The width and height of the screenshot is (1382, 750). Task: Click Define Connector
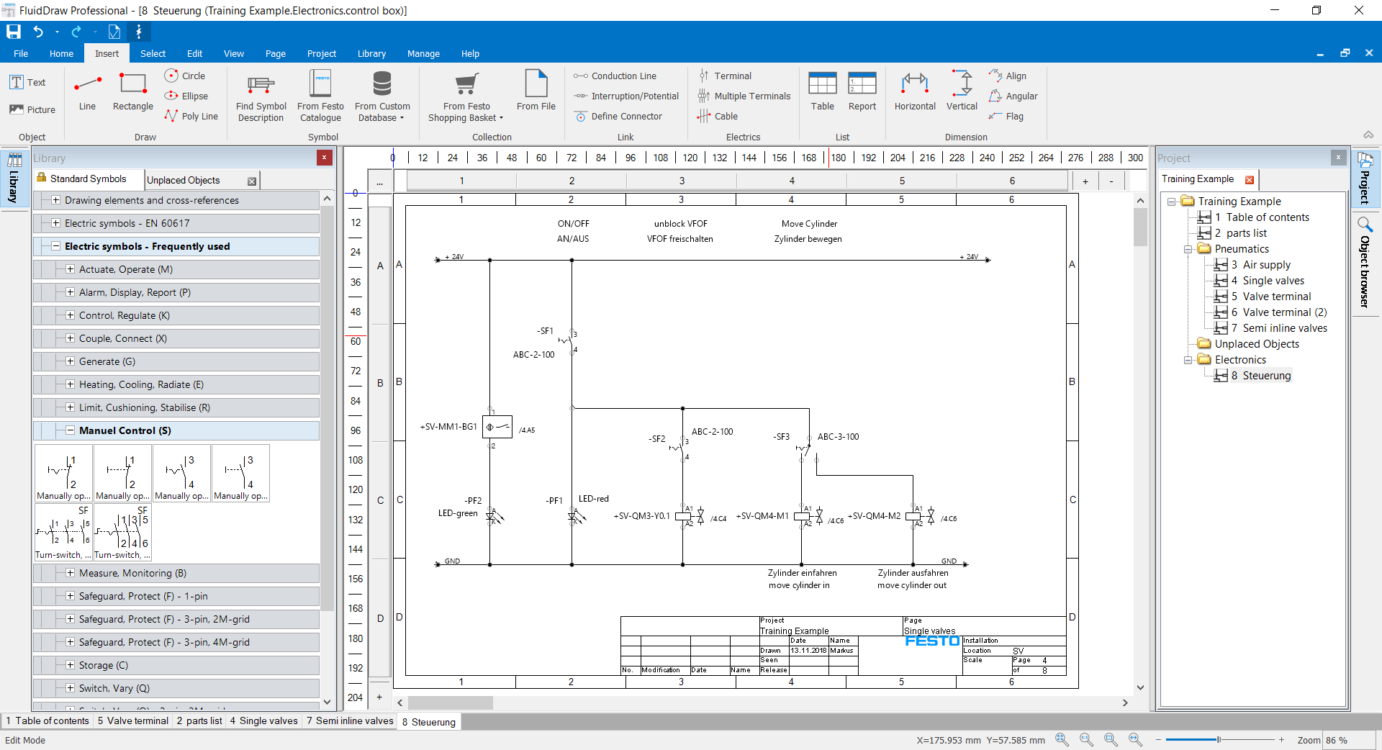tap(618, 116)
